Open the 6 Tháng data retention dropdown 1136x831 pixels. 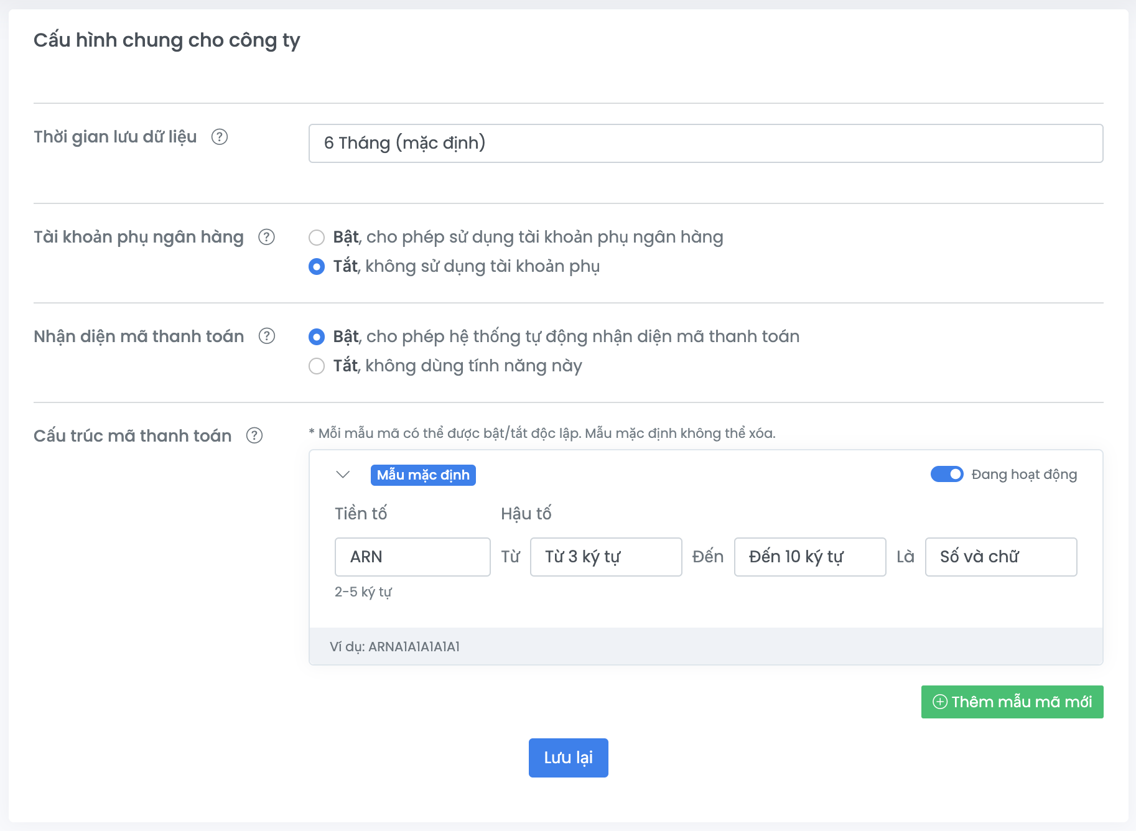(705, 143)
